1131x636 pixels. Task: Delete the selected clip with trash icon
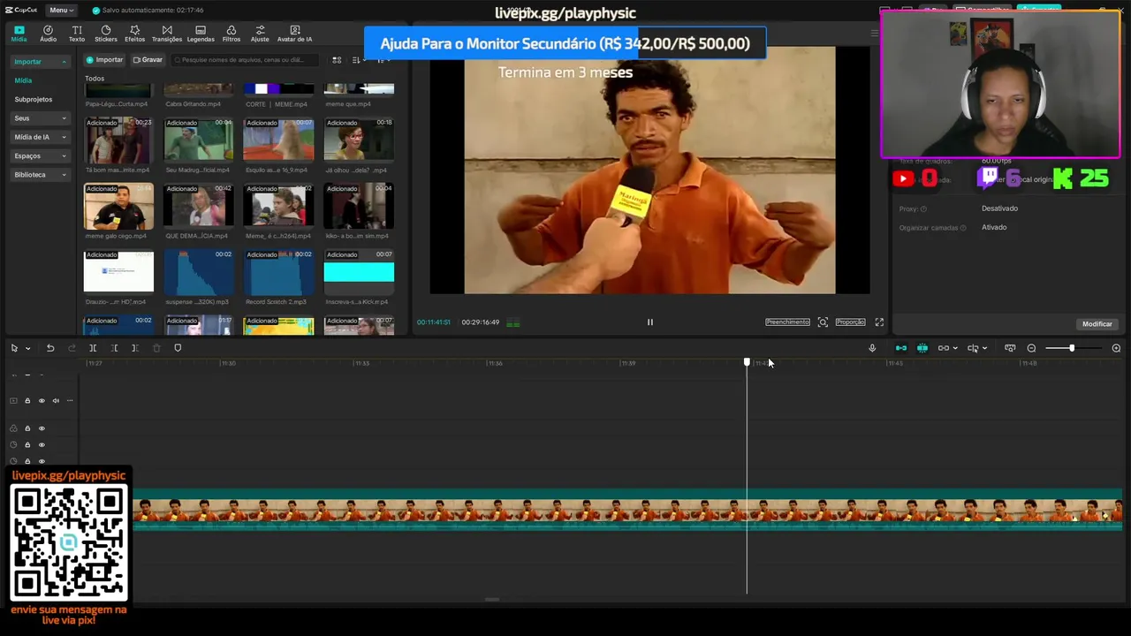156,348
